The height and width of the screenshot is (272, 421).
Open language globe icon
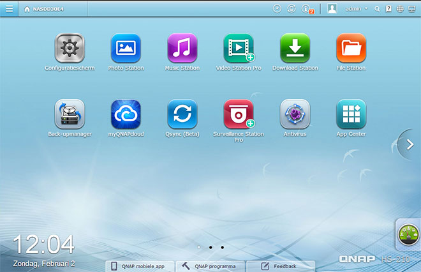point(400,9)
